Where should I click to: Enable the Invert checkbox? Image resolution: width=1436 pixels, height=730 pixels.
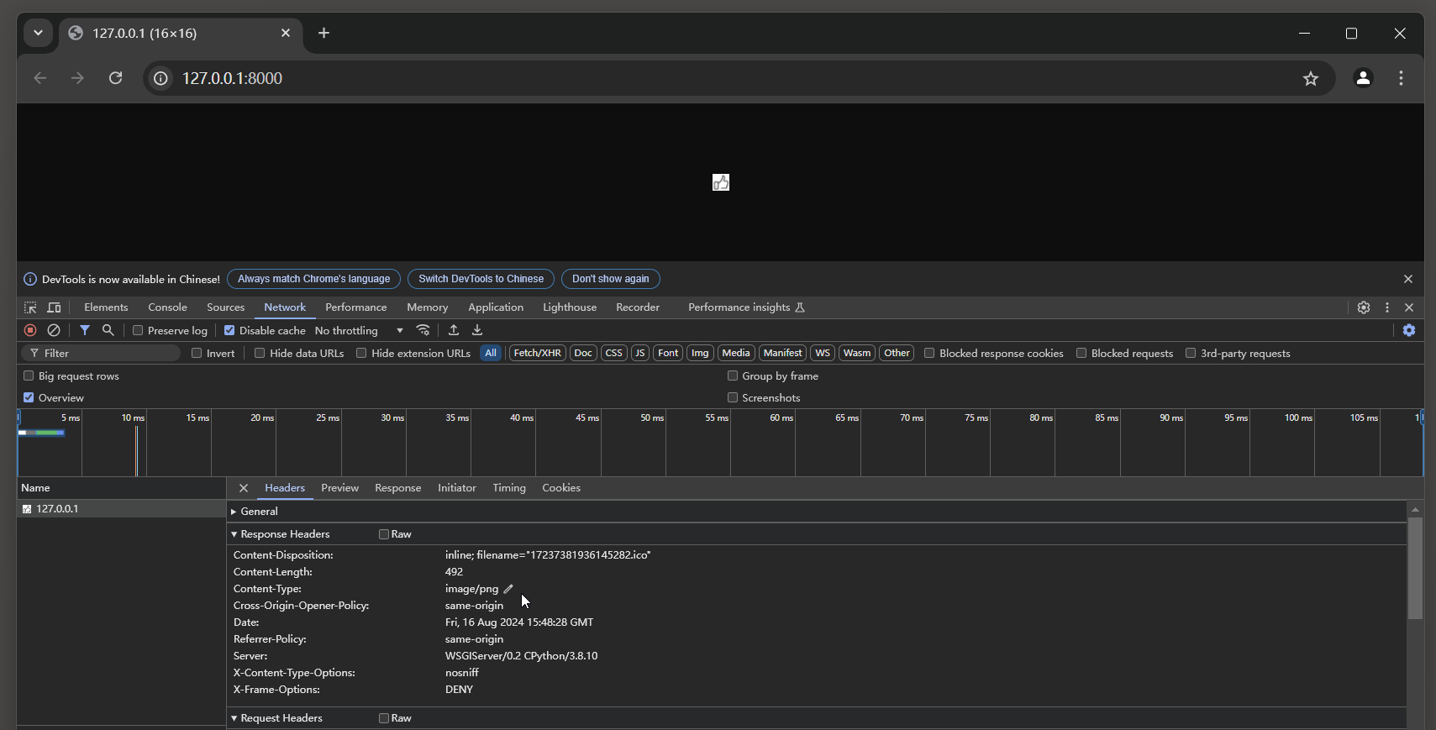point(197,353)
